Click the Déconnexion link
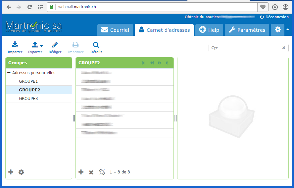294x188 pixels. point(274,17)
